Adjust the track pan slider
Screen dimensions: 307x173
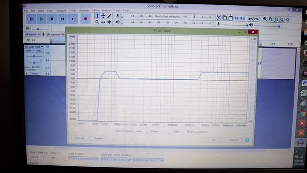coord(34,62)
